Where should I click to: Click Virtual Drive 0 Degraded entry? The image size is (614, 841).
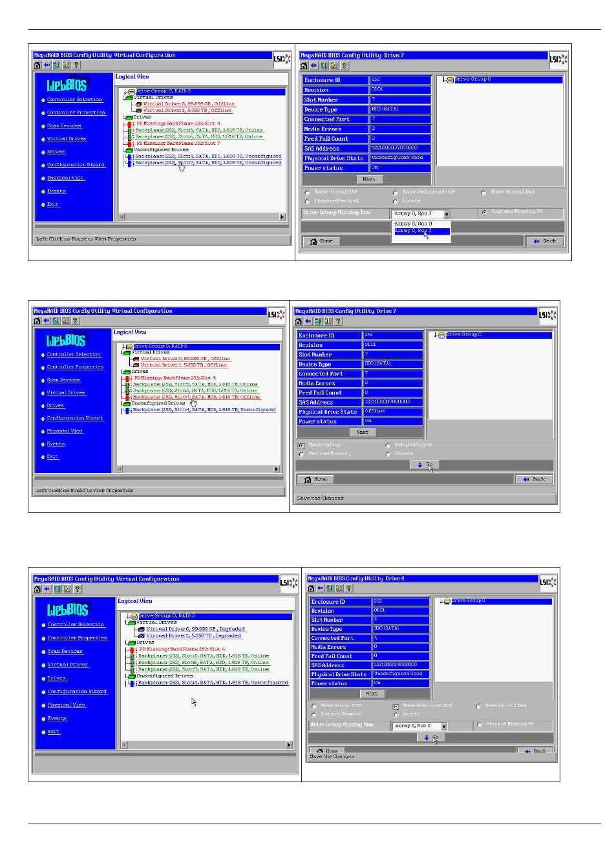[195, 629]
